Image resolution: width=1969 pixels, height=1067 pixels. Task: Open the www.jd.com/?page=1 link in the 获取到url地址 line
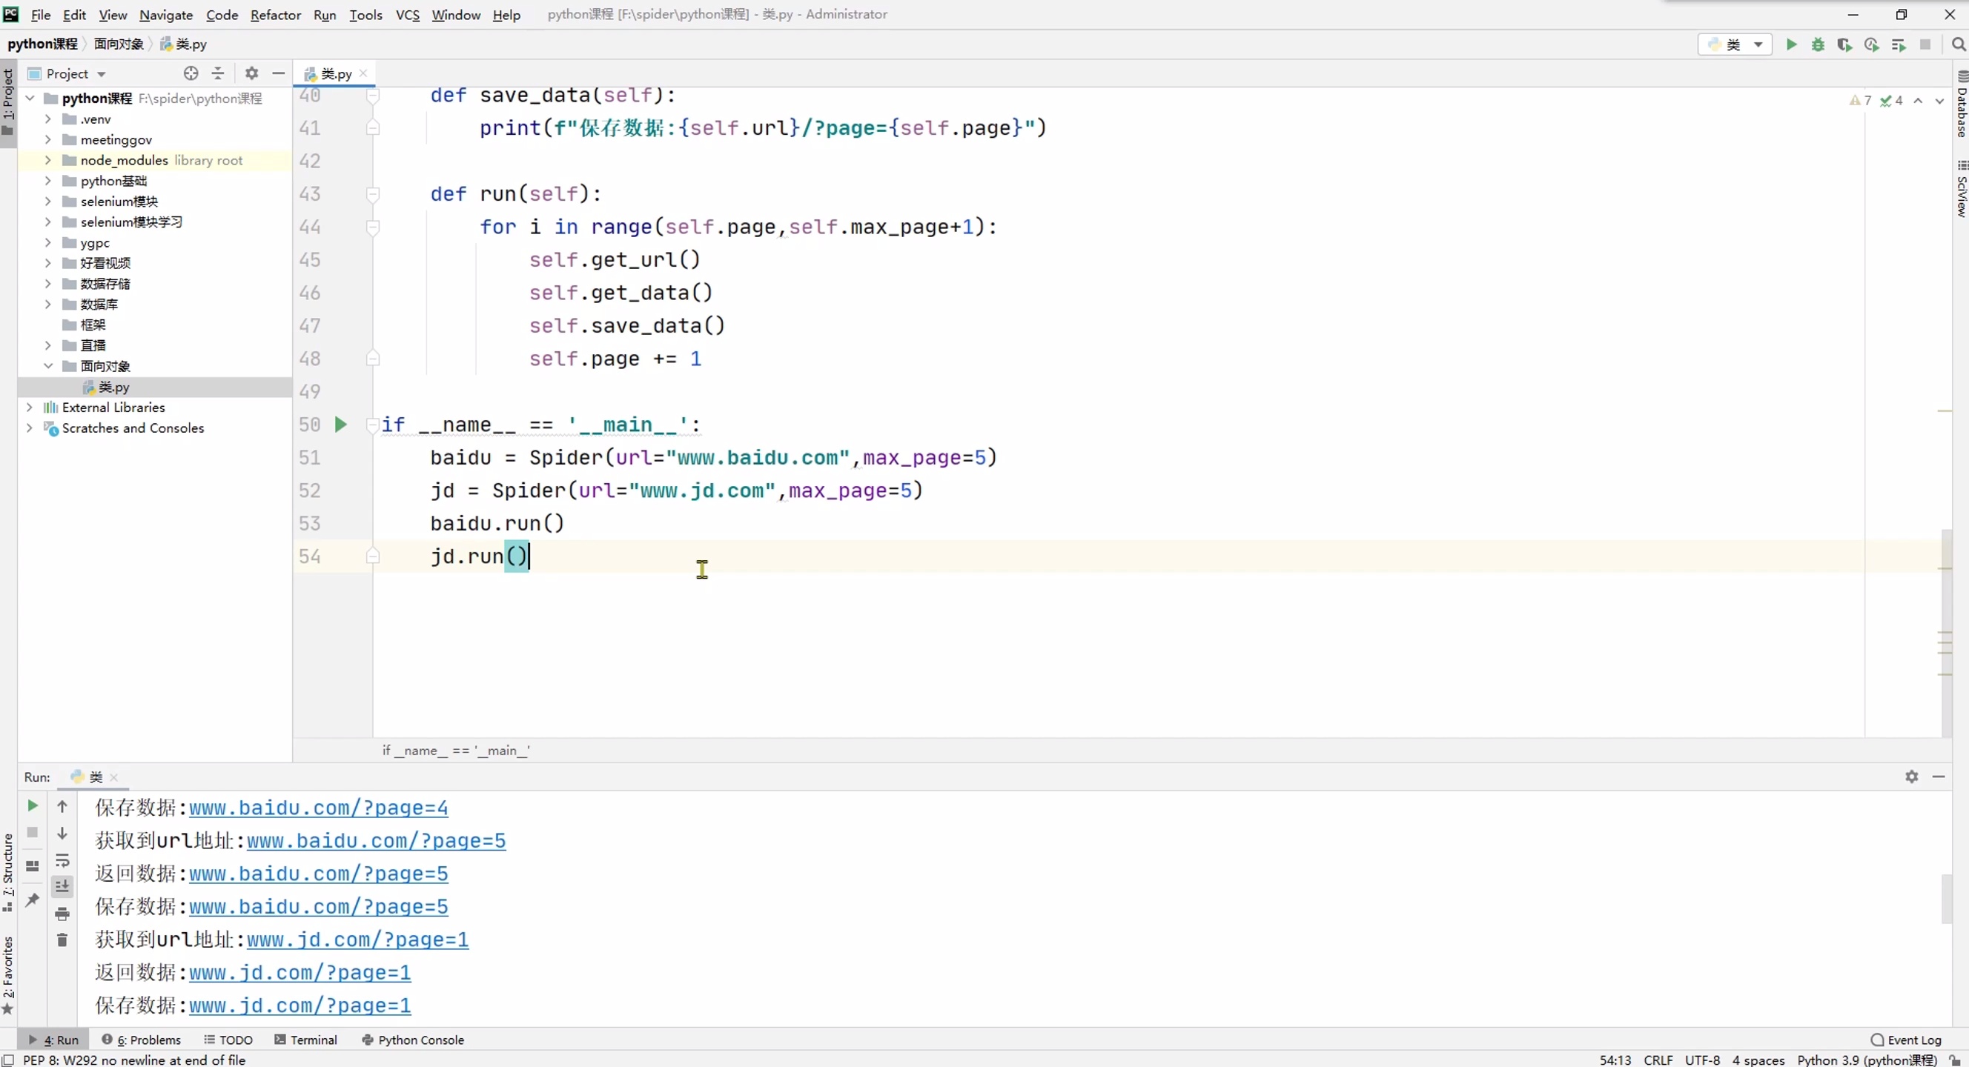(x=357, y=940)
